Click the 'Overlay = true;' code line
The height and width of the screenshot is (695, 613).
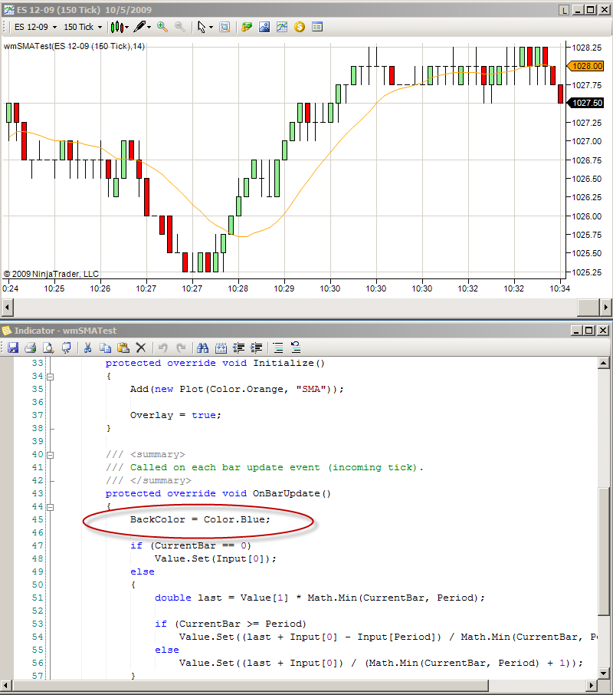(175, 415)
